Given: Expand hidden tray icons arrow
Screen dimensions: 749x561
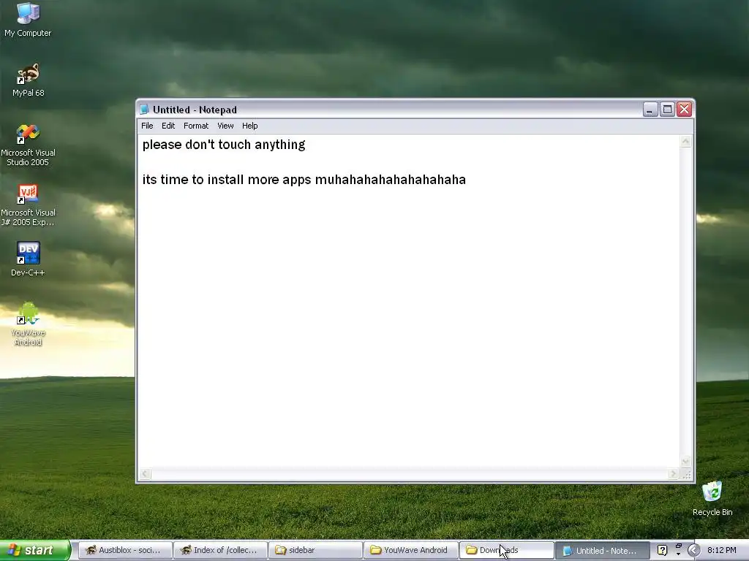Looking at the screenshot, I should (x=693, y=551).
